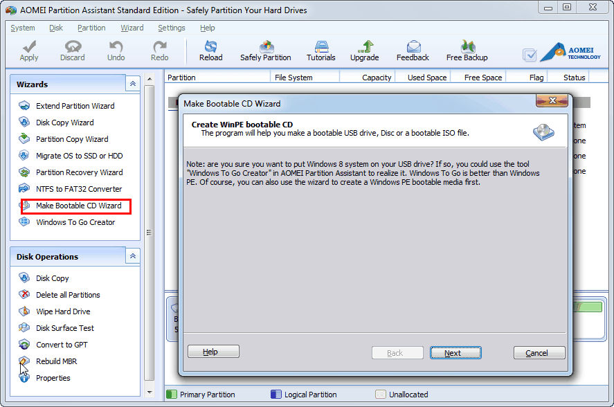Click the AOMEI Technology logo

click(x=570, y=52)
